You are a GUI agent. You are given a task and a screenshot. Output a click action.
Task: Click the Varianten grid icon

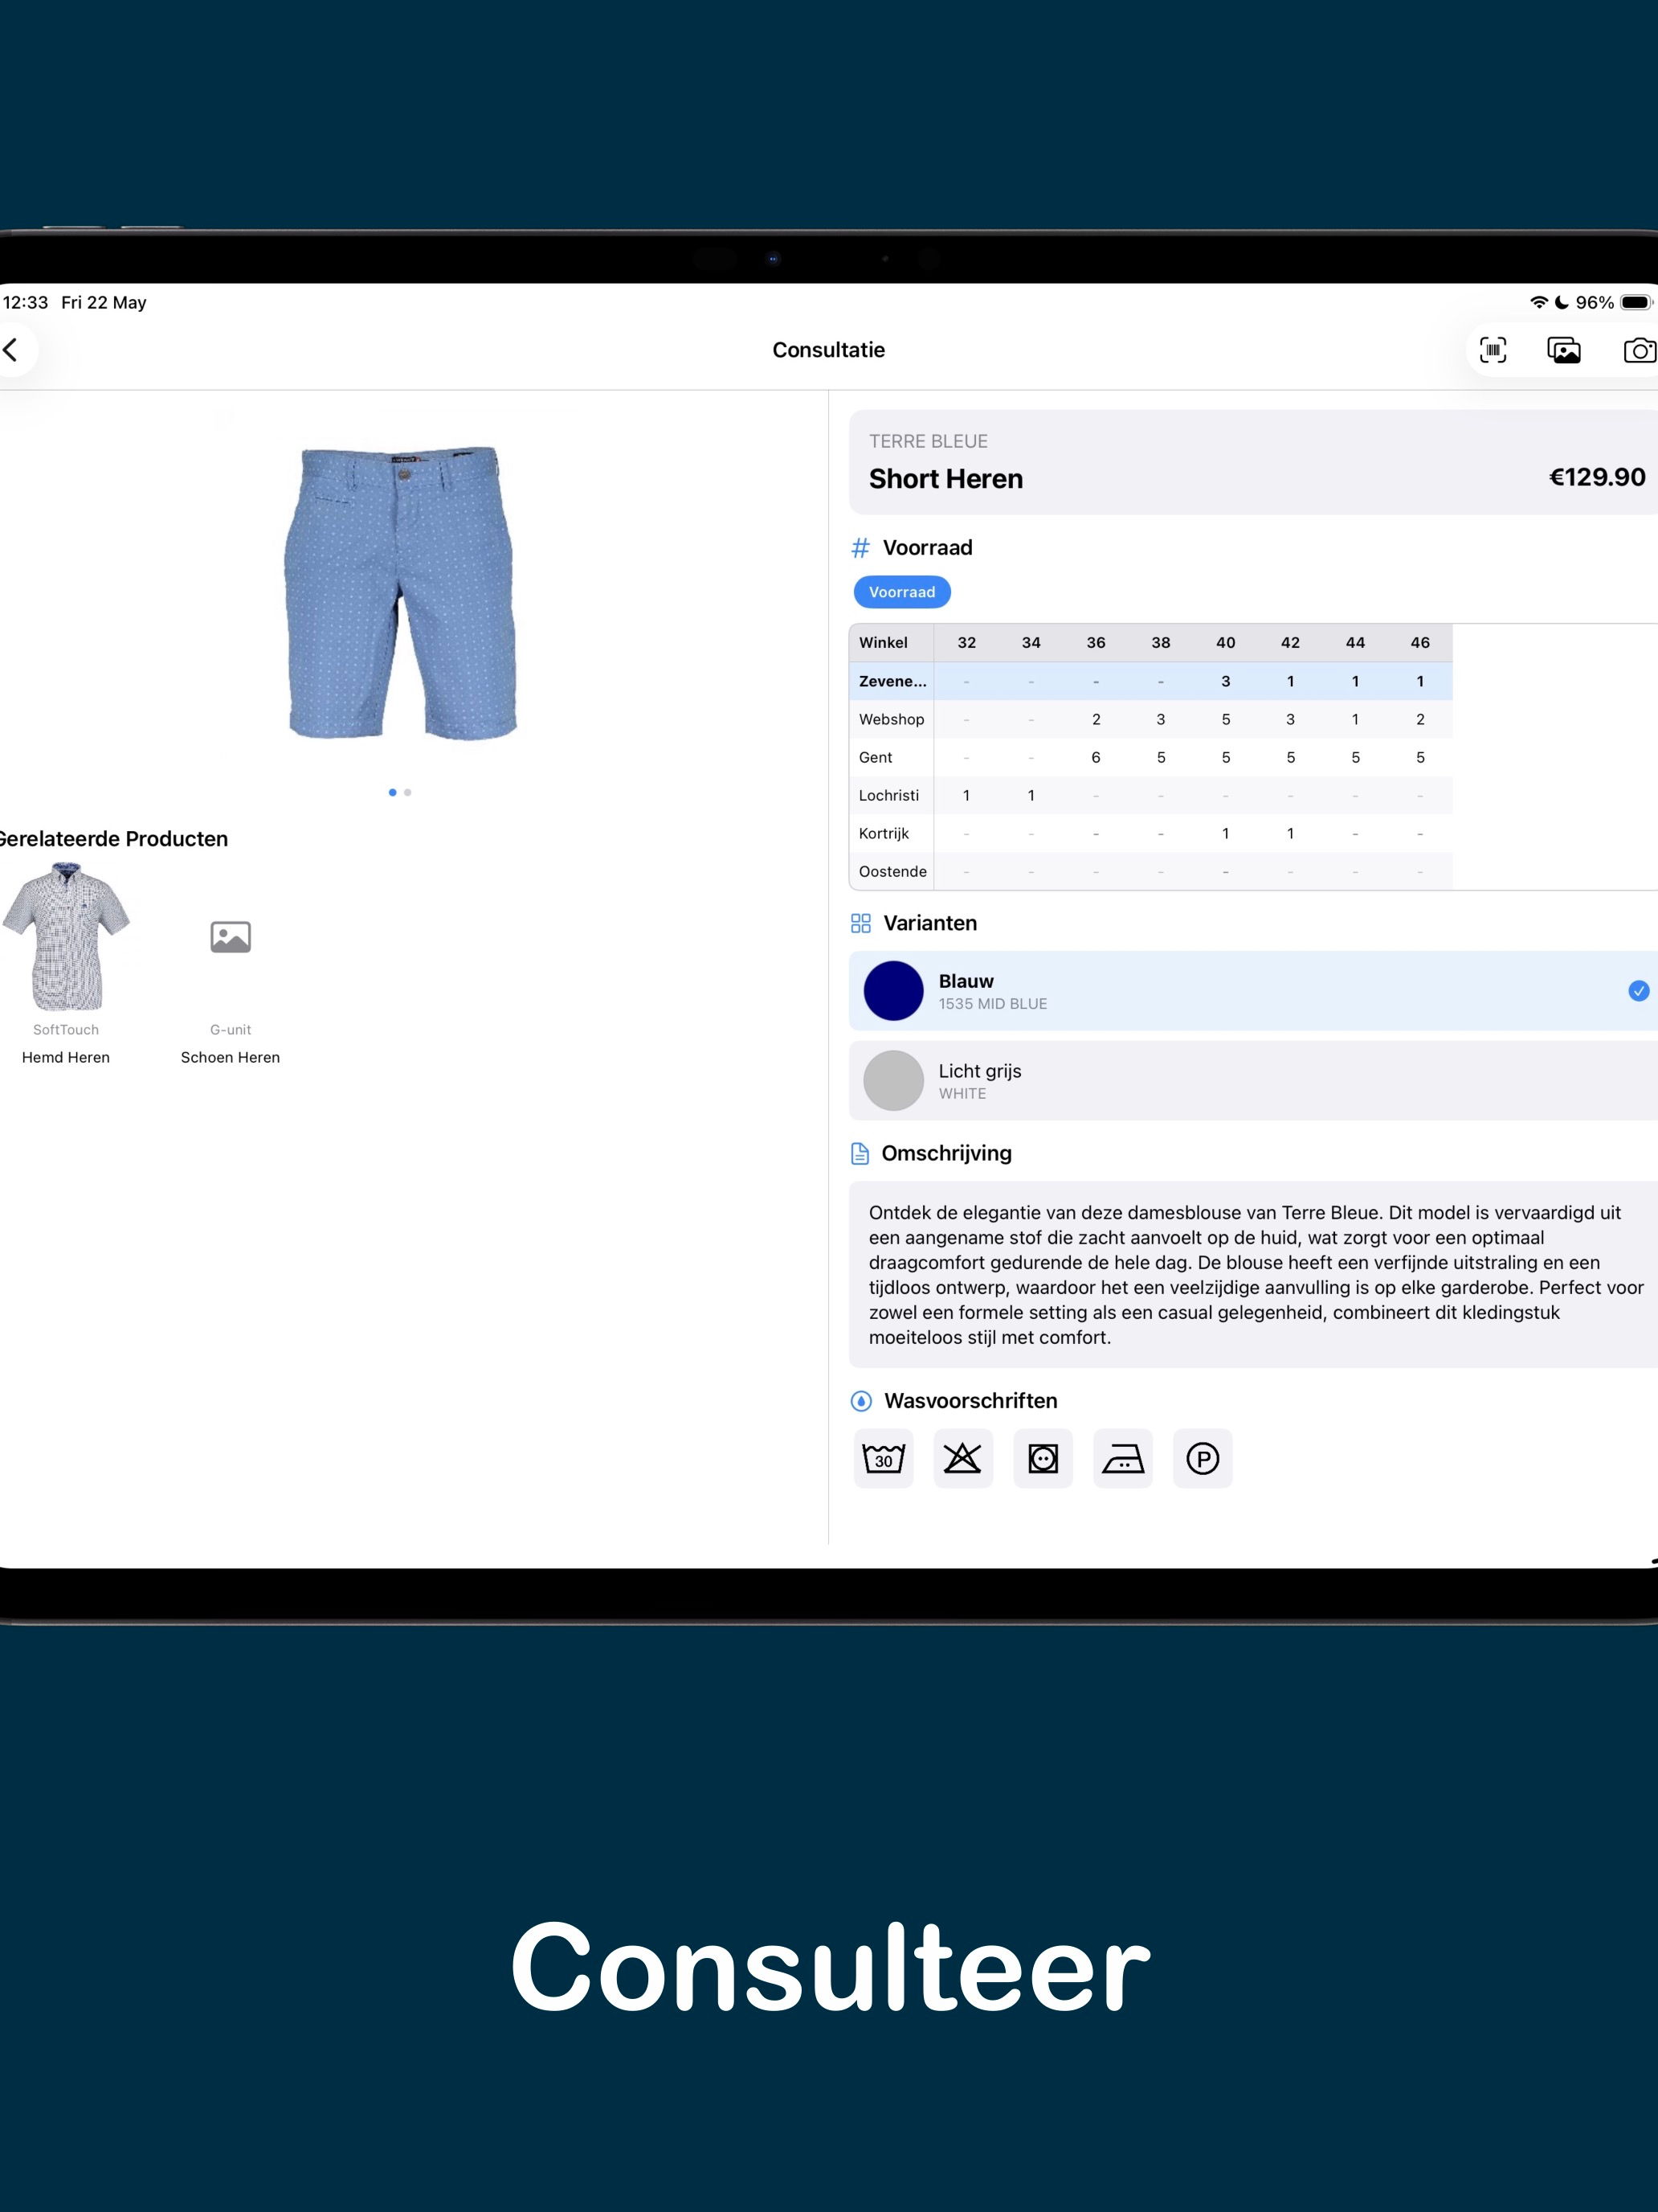[x=860, y=923]
